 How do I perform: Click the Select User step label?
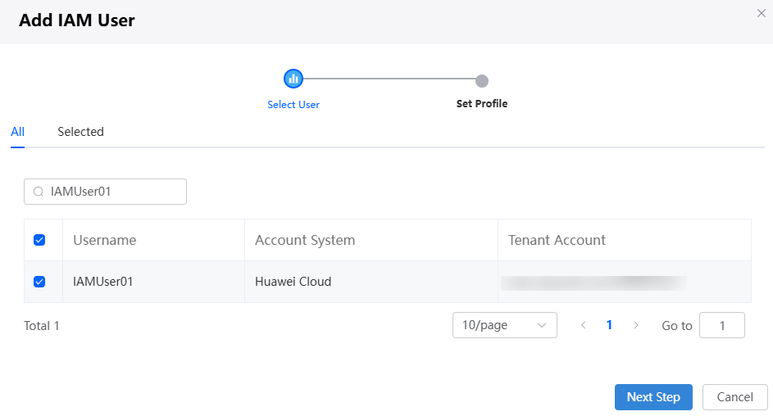(x=293, y=104)
